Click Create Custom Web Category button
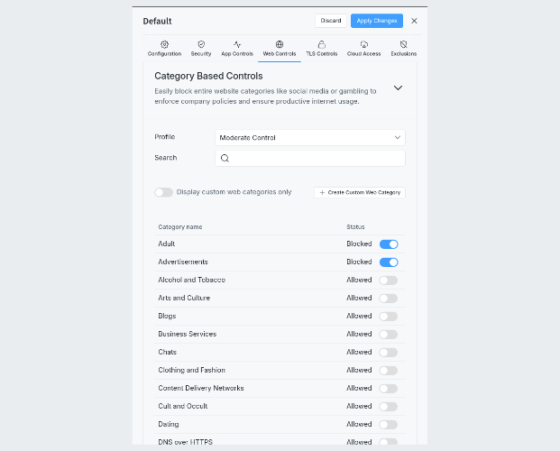560x451 pixels. (x=360, y=193)
